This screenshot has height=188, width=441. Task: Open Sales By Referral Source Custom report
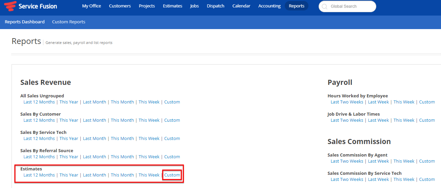pyautogui.click(x=172, y=157)
